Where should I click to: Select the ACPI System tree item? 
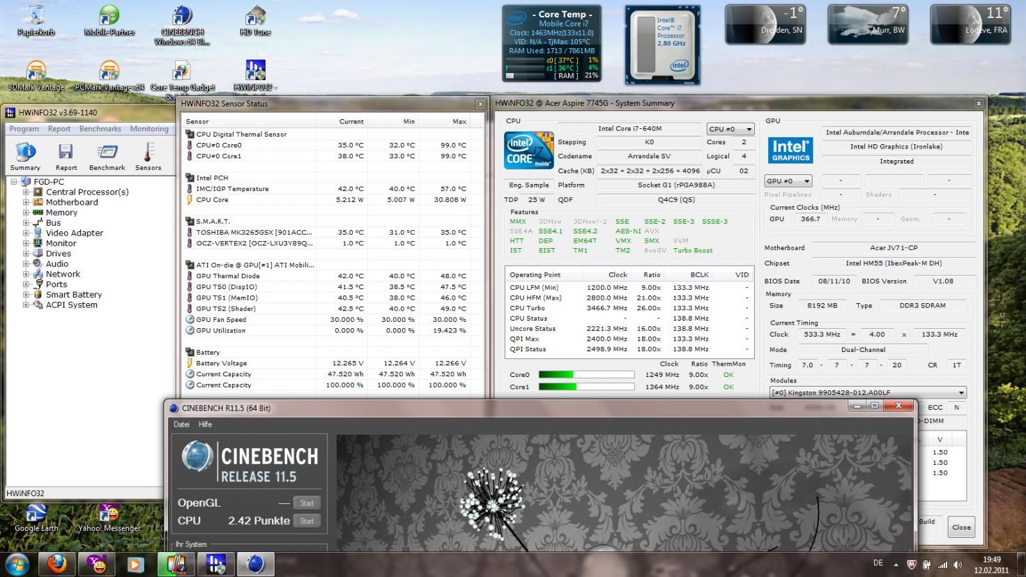click(72, 305)
